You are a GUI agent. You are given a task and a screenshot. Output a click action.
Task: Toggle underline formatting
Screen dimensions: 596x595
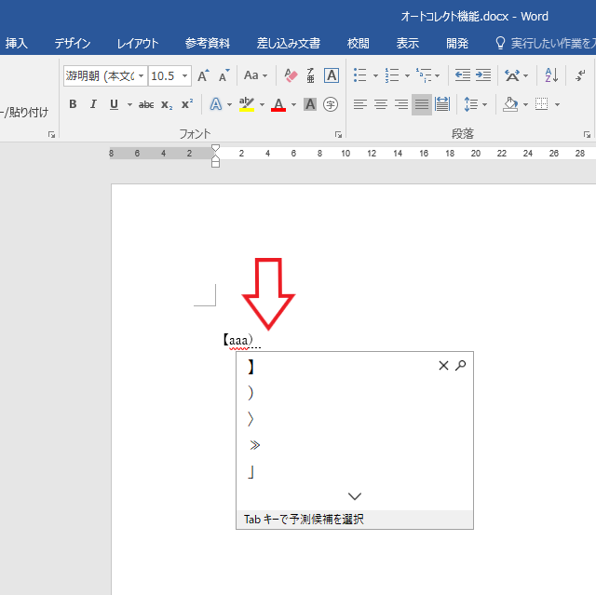pos(114,104)
